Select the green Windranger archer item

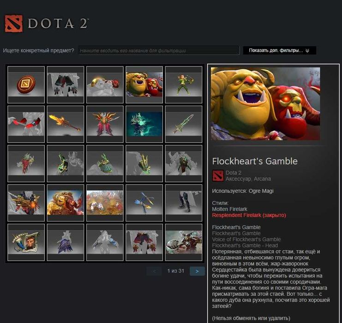click(184, 84)
